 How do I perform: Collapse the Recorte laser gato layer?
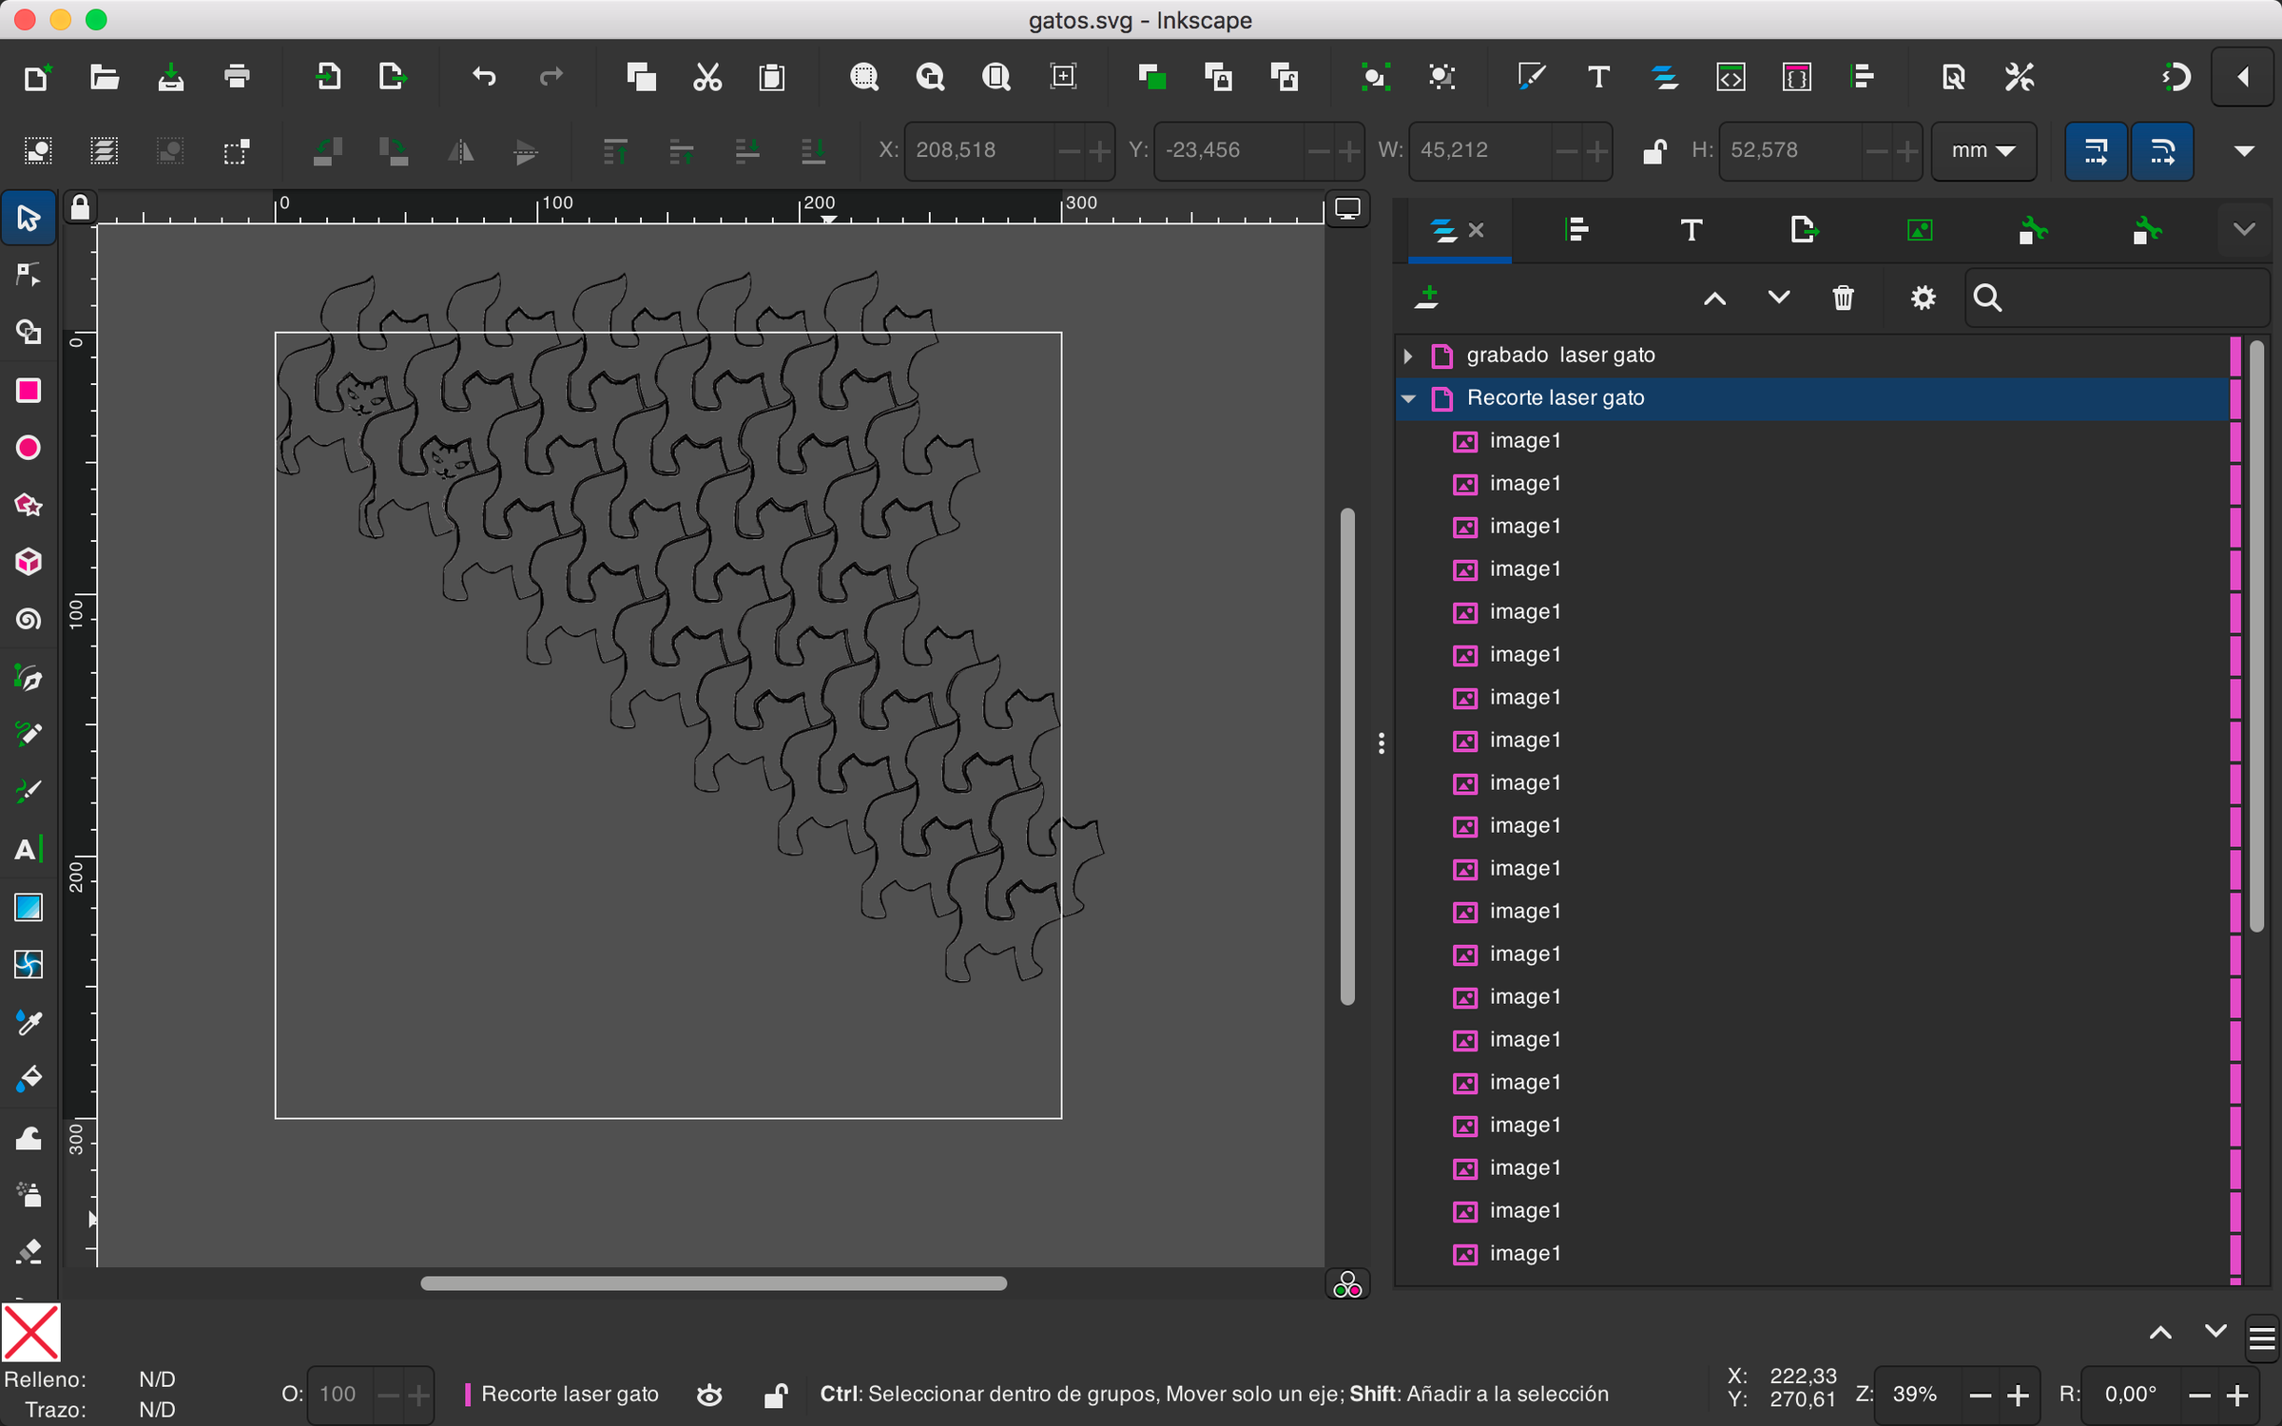[1409, 398]
